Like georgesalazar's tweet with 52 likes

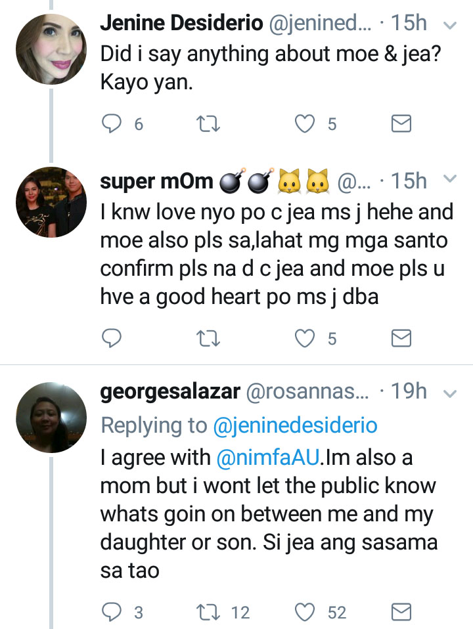(305, 613)
